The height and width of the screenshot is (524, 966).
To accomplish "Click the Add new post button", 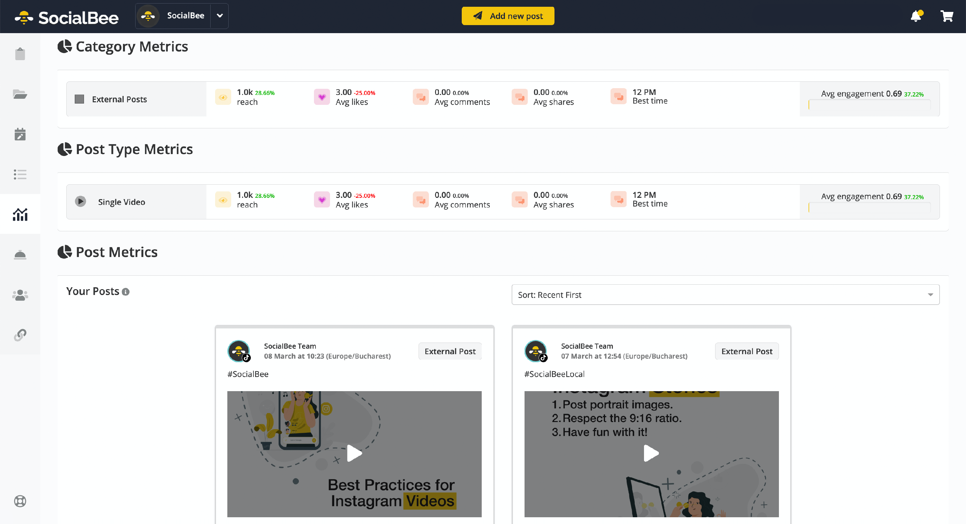I will [x=507, y=16].
